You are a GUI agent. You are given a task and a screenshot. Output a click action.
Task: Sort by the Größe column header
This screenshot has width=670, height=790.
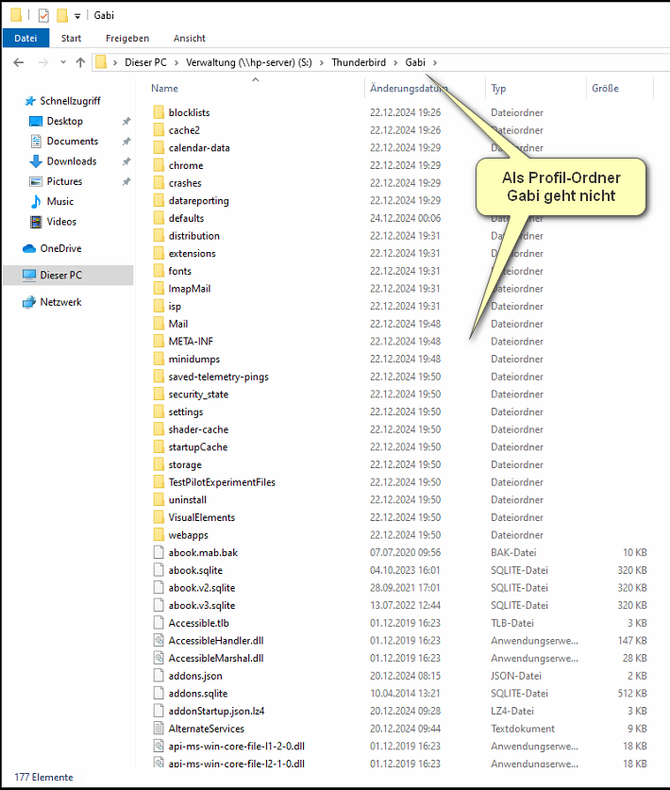[605, 88]
